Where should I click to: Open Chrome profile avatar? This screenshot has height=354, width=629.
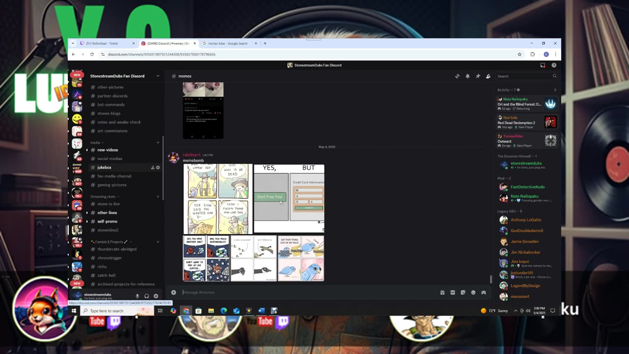[546, 55]
